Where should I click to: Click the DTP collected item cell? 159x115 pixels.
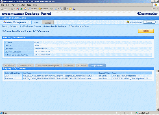(13, 76)
